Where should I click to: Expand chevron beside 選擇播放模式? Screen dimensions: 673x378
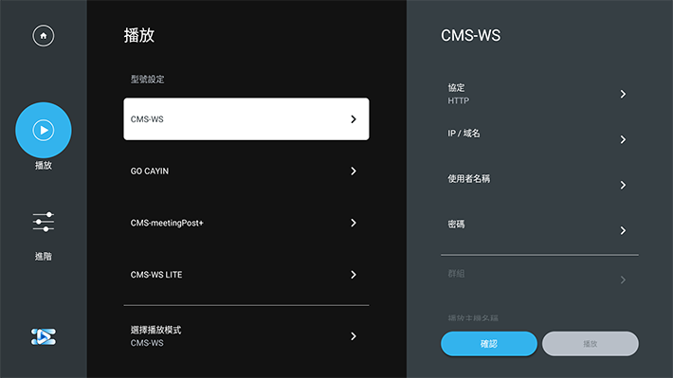[x=354, y=336]
